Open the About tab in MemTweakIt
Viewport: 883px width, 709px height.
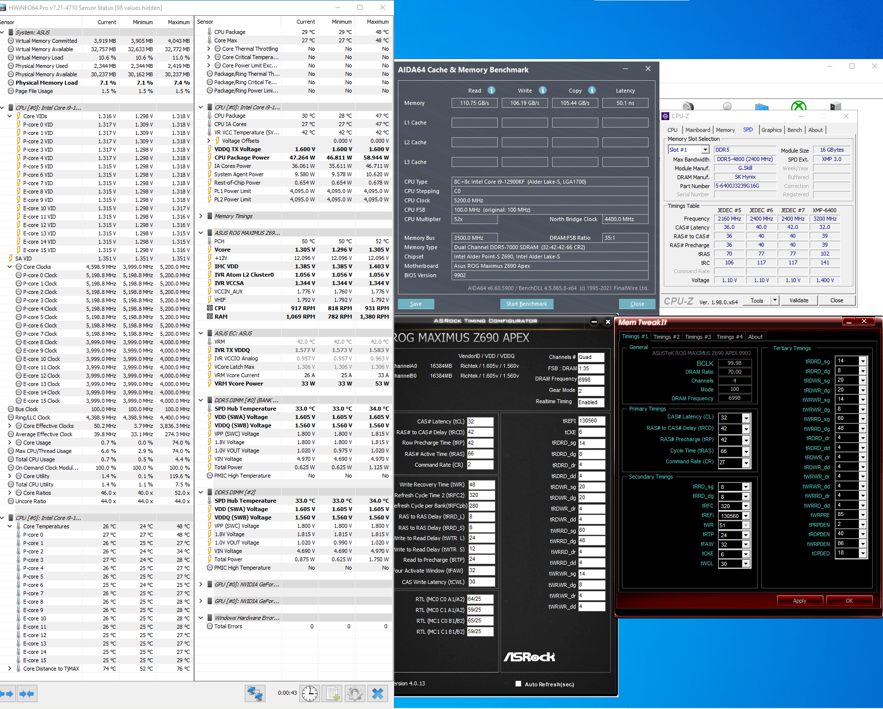tap(755, 337)
